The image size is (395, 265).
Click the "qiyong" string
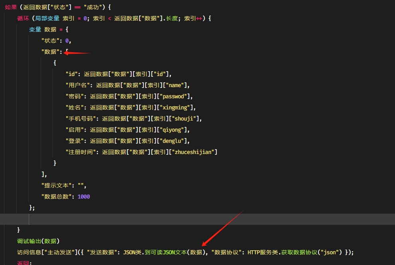[172, 130]
